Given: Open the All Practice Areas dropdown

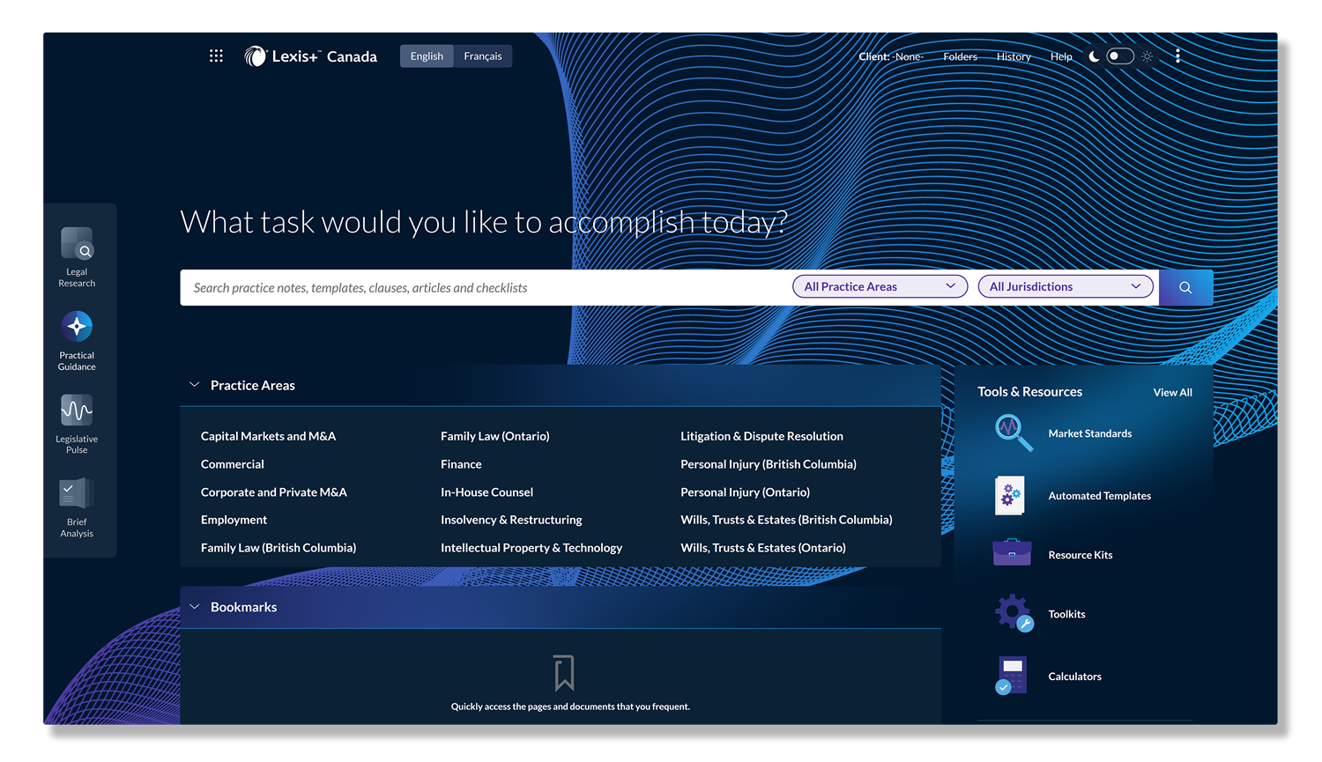Looking at the screenshot, I should (x=880, y=286).
